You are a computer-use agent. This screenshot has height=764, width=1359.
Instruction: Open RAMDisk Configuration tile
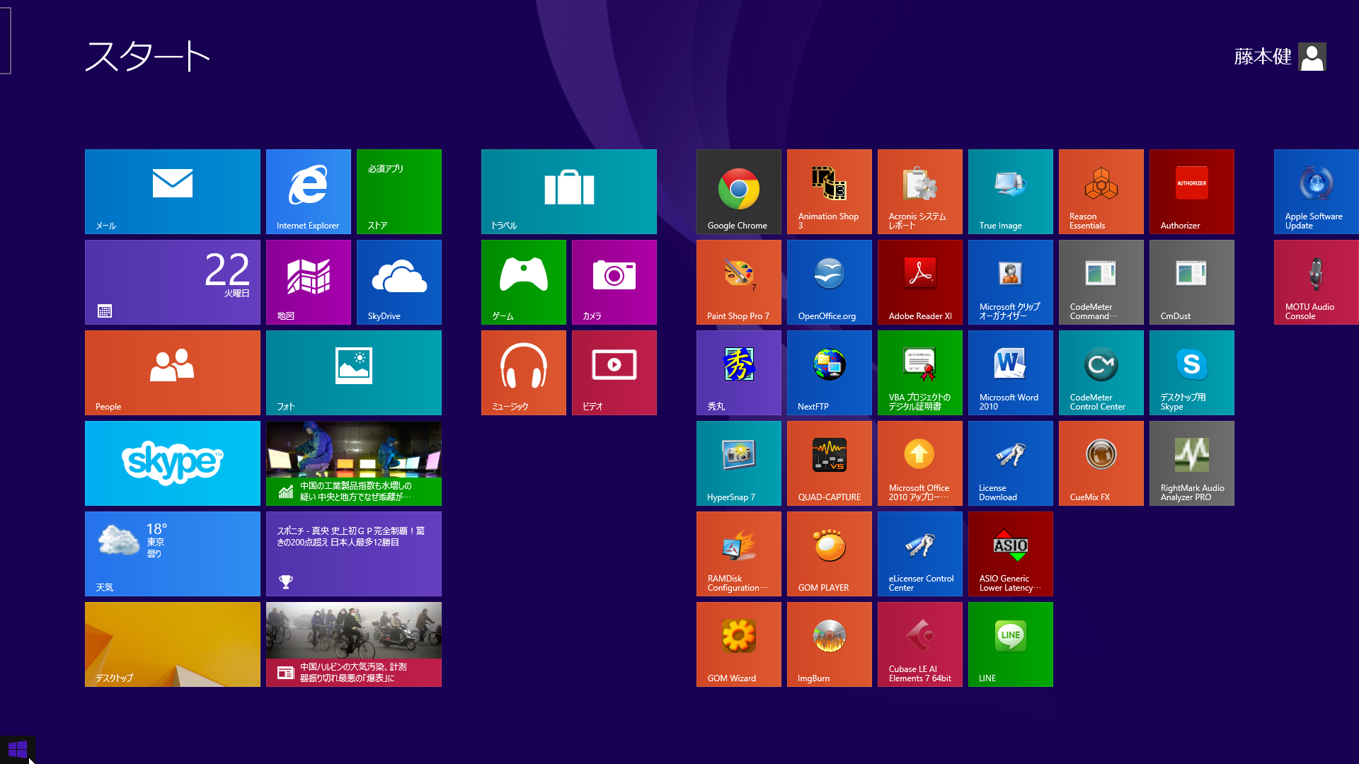click(x=739, y=554)
